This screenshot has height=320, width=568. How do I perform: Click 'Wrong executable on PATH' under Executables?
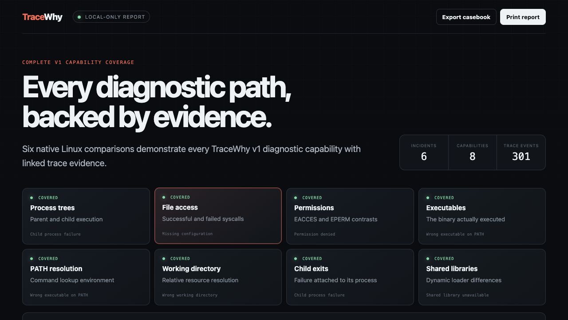[455, 234]
